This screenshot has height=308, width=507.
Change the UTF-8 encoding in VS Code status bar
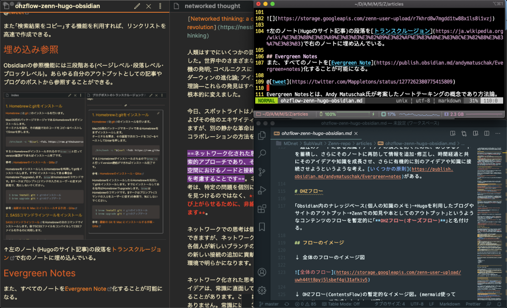(x=417, y=304)
